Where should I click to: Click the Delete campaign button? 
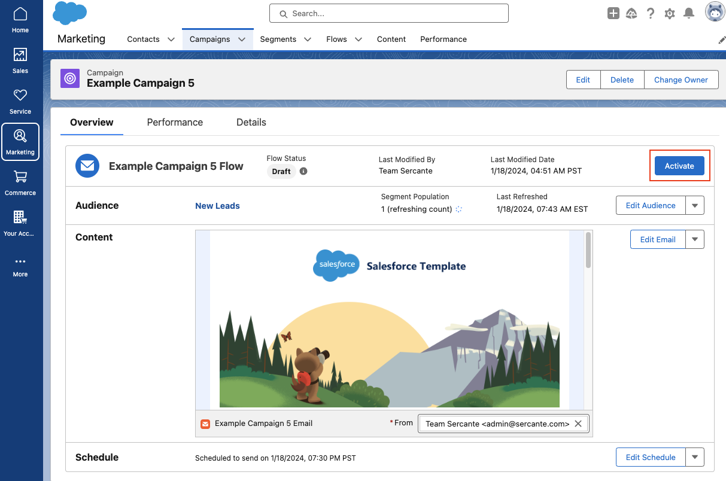[x=622, y=80]
